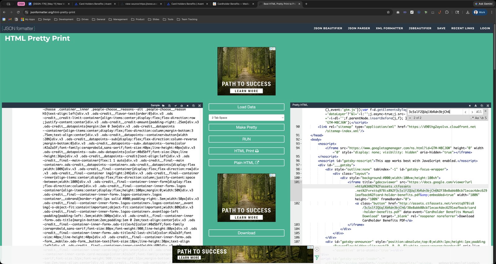
Task: Click the Load Data button
Action: 246,107
